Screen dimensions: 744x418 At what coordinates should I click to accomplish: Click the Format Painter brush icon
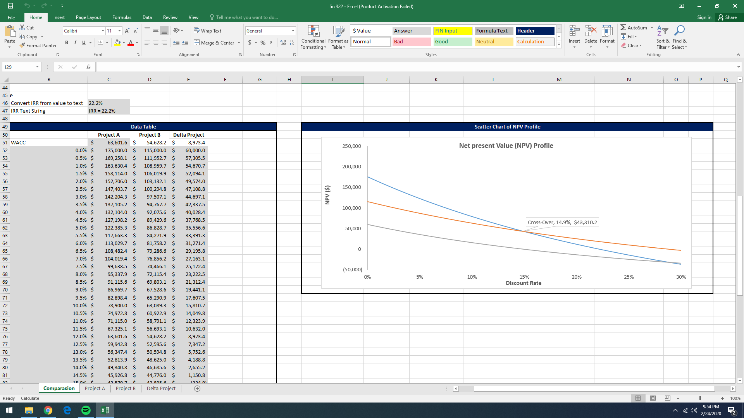click(x=22, y=46)
